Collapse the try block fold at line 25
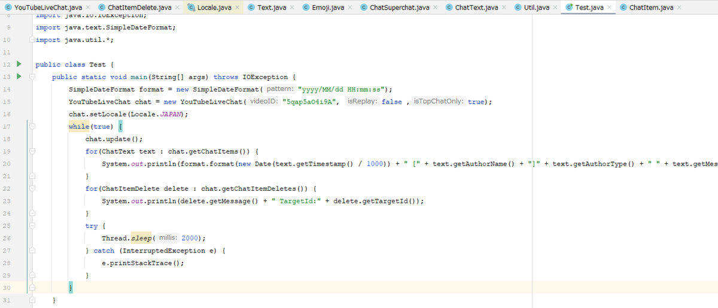Screen dimensions: 718x308 pos(32,226)
